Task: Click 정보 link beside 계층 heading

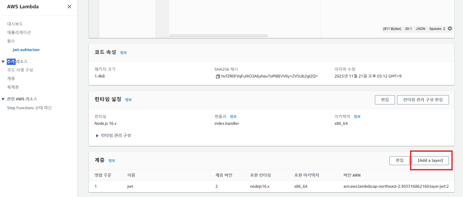Action: coord(112,161)
